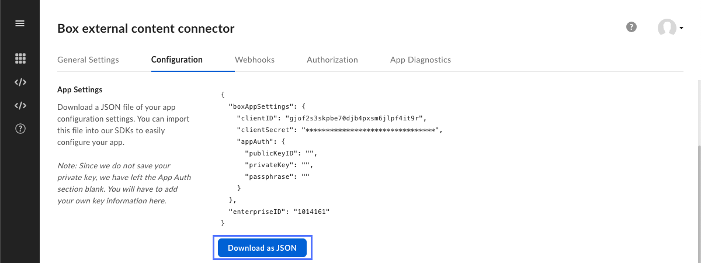Switch to the General Settings tab
The width and height of the screenshot is (701, 263).
88,60
